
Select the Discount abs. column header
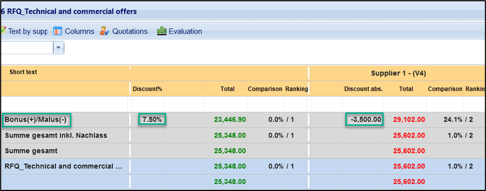pos(364,89)
